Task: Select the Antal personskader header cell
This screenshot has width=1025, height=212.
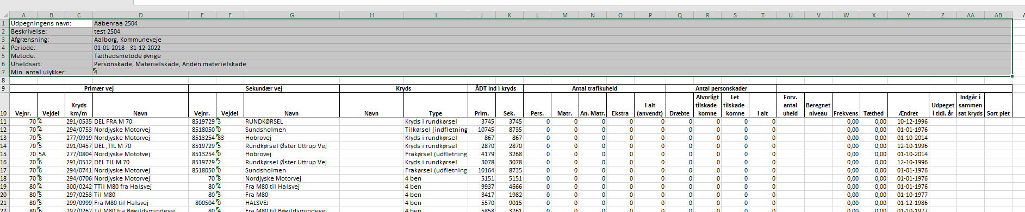Action: (721, 88)
